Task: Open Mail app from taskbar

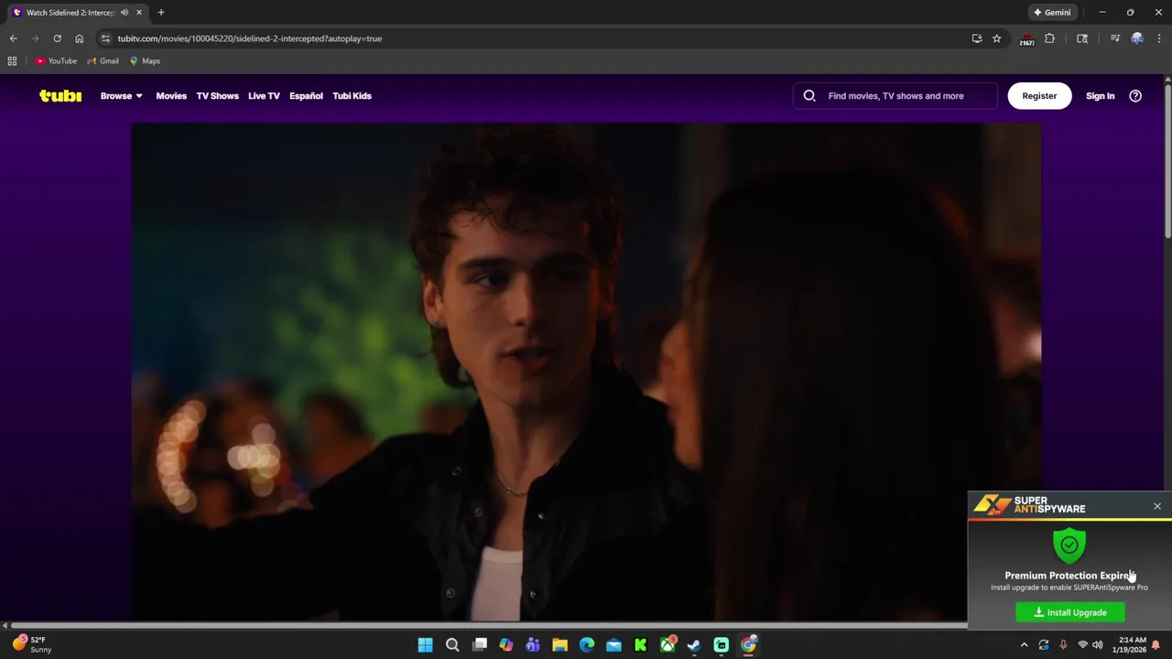Action: (613, 645)
